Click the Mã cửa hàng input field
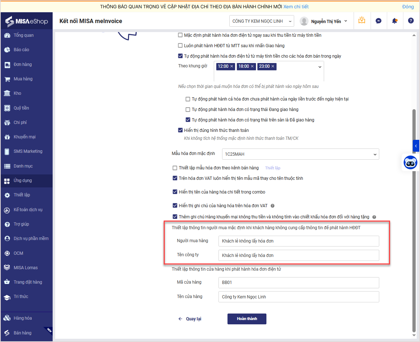 (299, 283)
